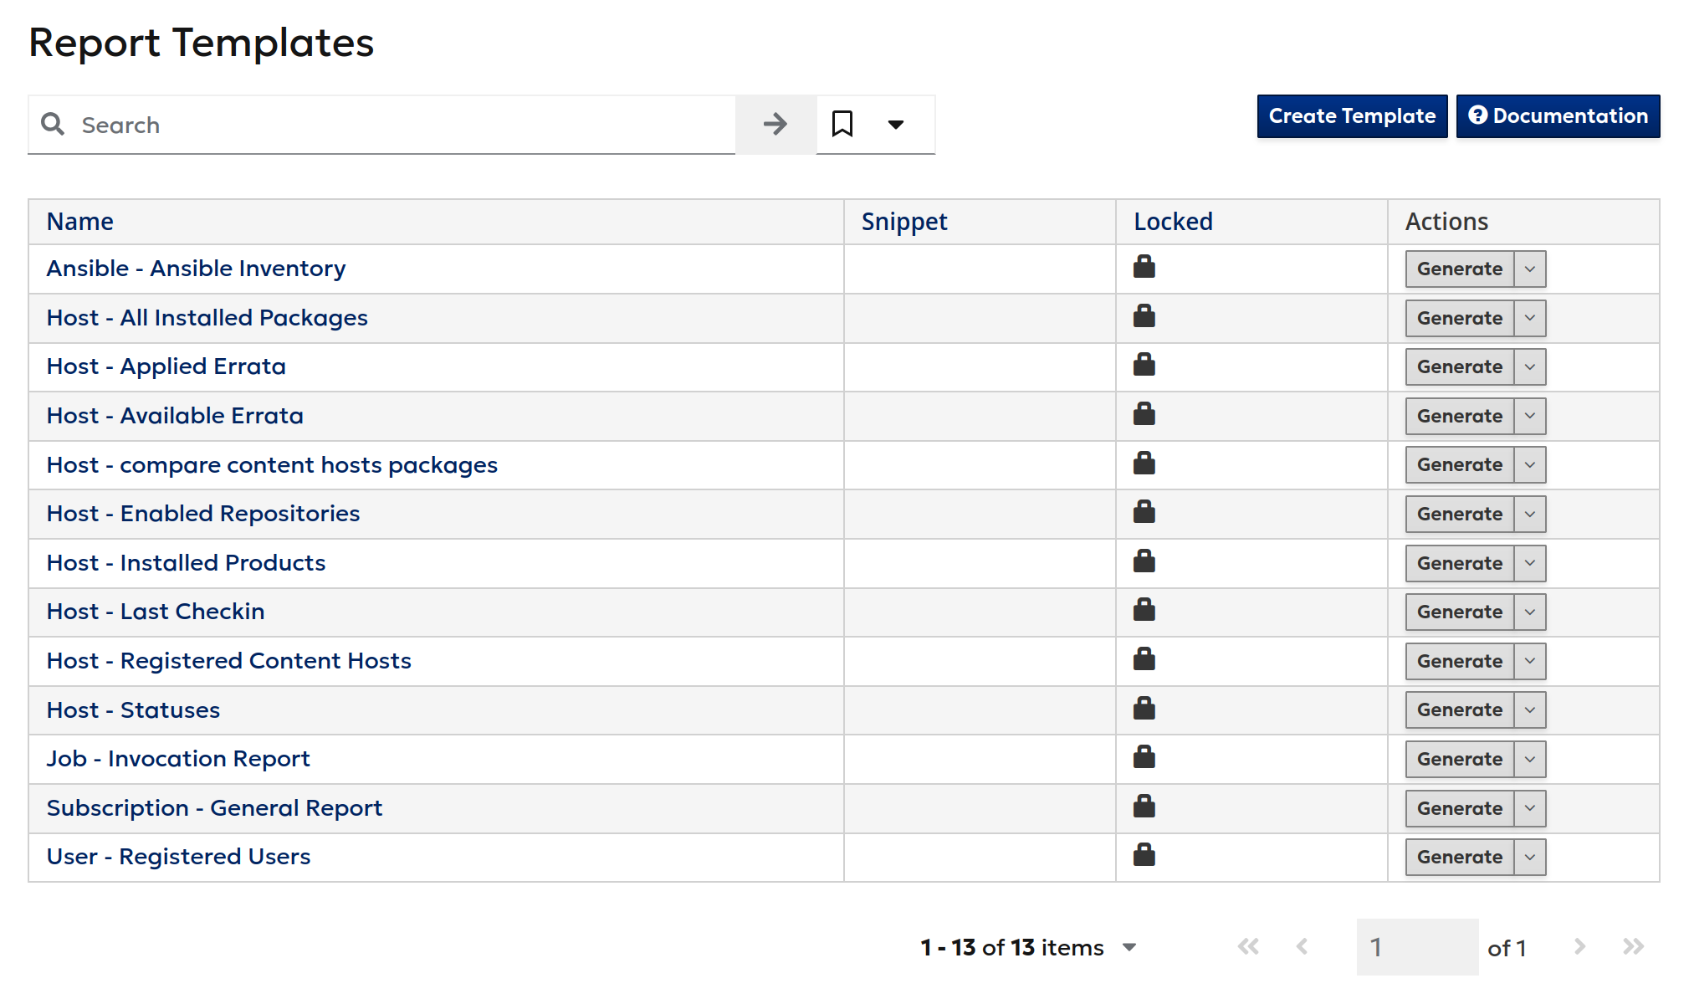The image size is (1689, 1004).
Task: Click the lock icon for Host - Statuses
Action: tap(1144, 709)
